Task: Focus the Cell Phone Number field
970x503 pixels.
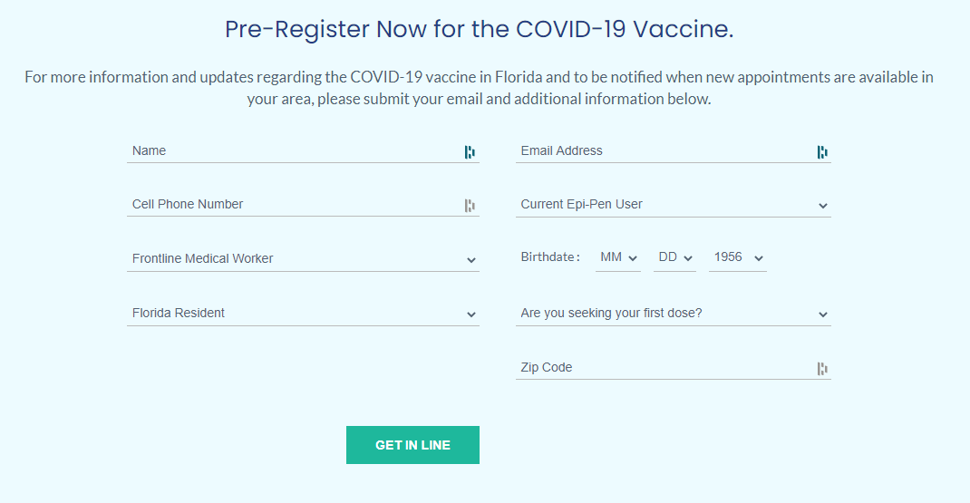Action: point(296,204)
